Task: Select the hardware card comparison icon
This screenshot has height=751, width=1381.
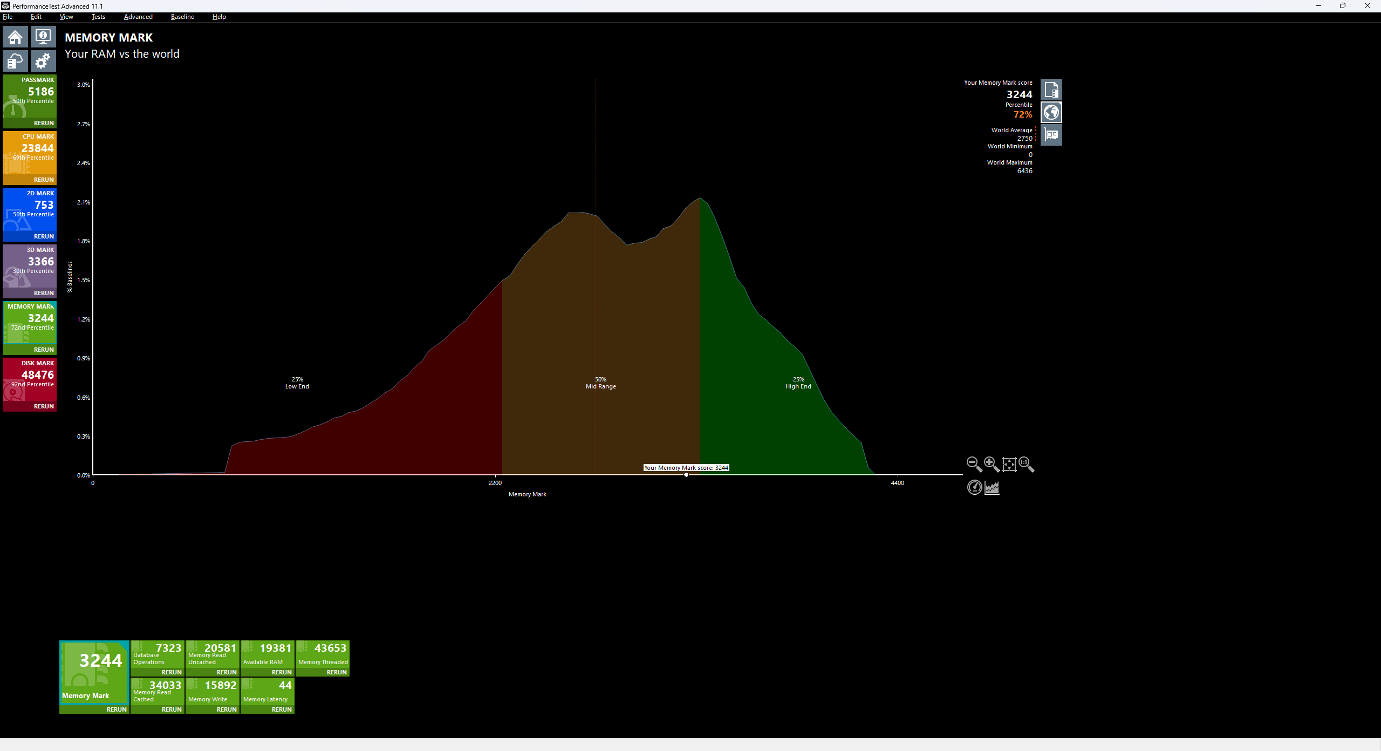Action: coord(1051,135)
